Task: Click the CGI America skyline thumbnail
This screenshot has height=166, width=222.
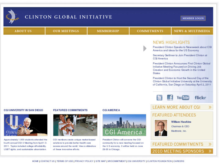Action: [124, 125]
